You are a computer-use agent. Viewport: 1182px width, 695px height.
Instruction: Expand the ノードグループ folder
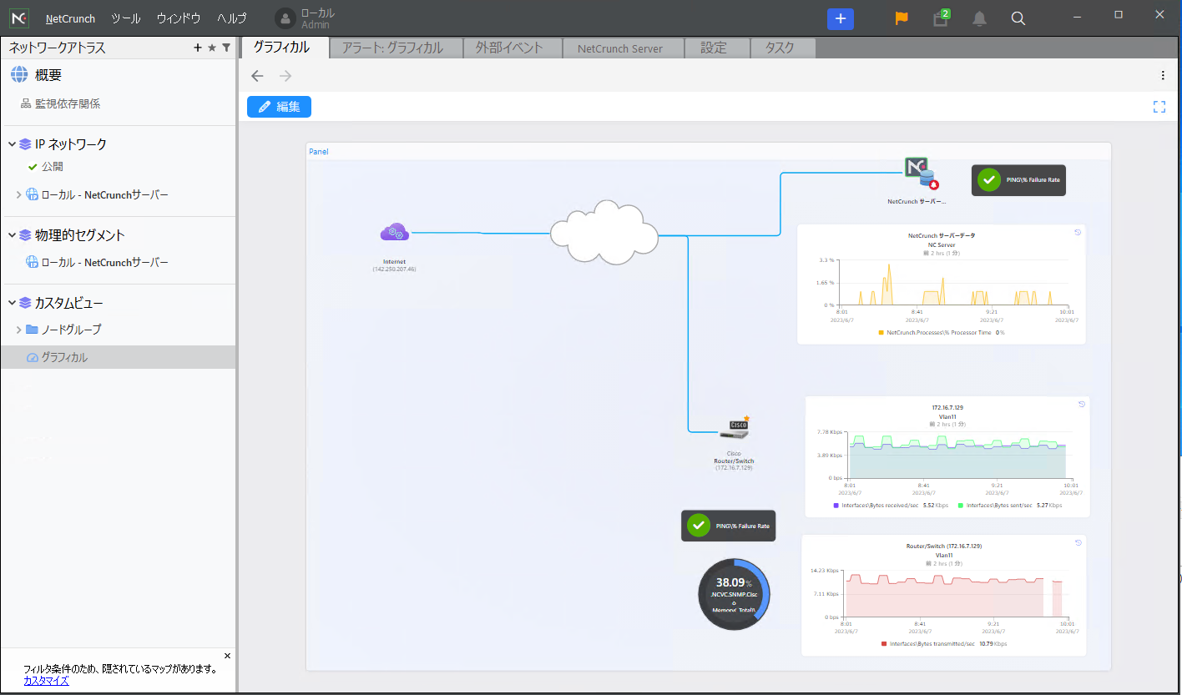[18, 330]
